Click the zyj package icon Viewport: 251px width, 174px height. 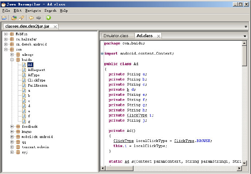(18, 152)
